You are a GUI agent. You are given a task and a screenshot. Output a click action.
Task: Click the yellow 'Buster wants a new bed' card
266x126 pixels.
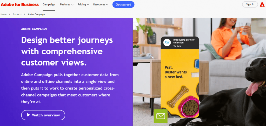[x=180, y=83]
